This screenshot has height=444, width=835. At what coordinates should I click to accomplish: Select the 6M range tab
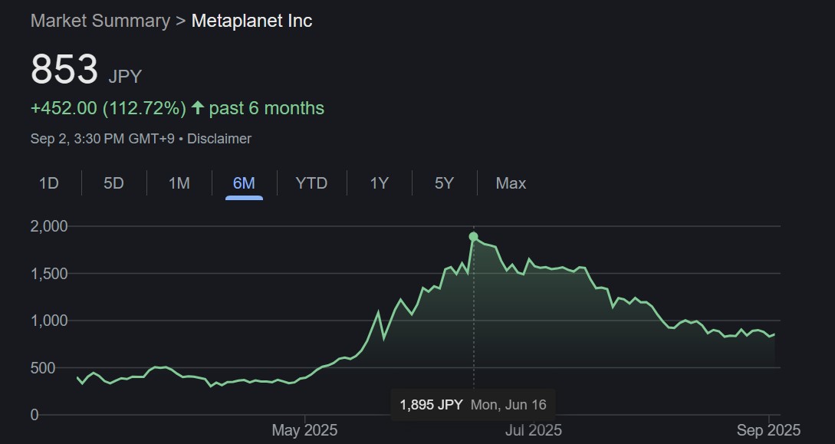coord(244,183)
